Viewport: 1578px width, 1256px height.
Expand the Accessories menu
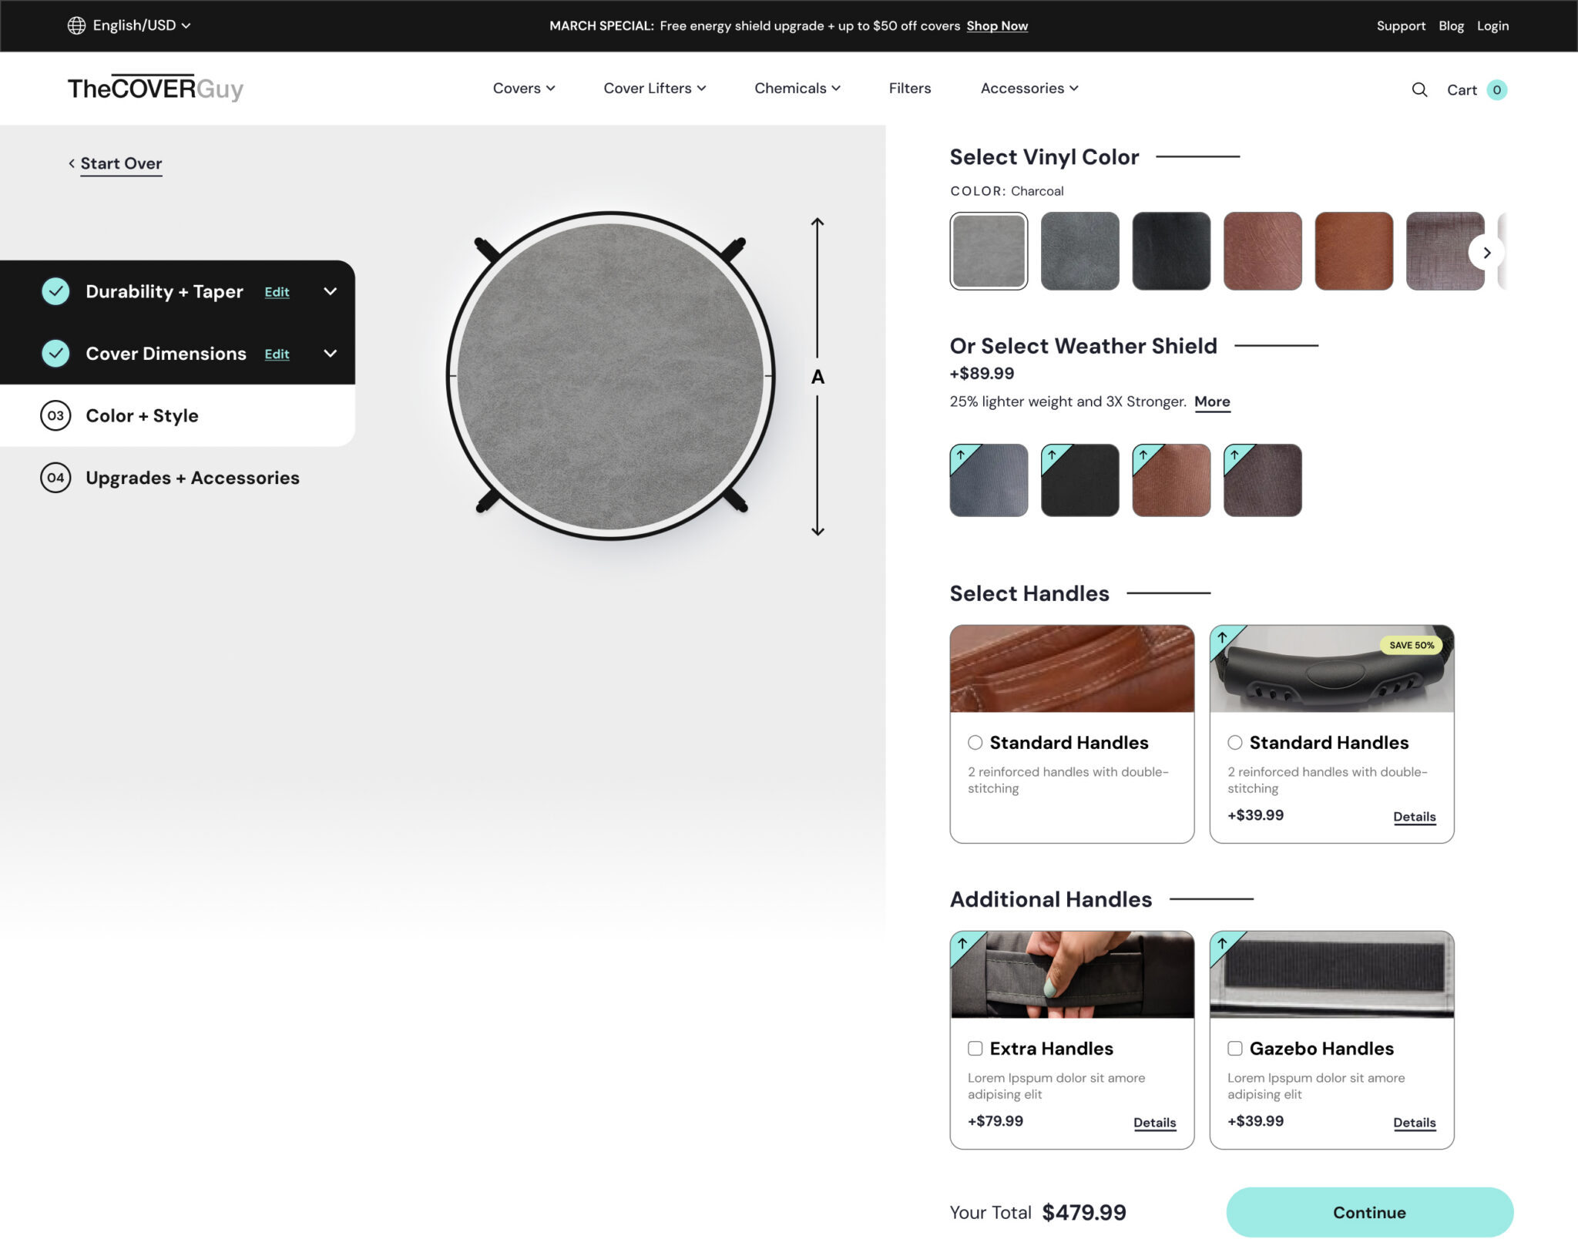tap(1029, 89)
